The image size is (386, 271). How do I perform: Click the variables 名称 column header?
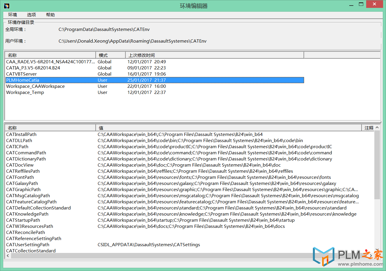click(x=50, y=128)
